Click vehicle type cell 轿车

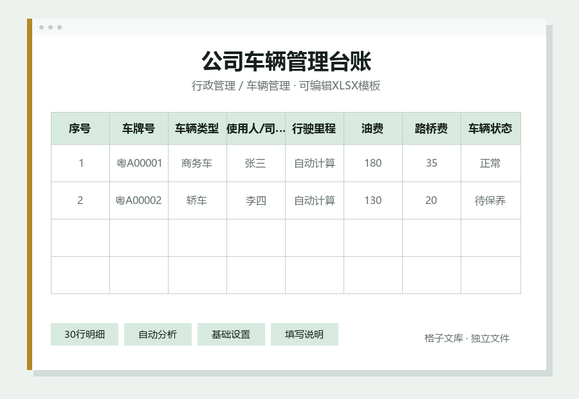point(198,200)
